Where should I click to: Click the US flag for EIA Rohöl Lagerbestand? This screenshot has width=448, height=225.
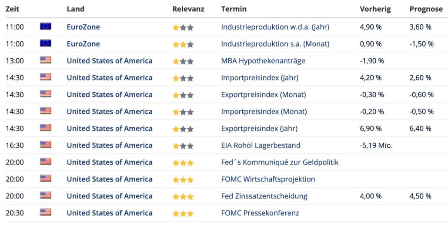point(45,144)
